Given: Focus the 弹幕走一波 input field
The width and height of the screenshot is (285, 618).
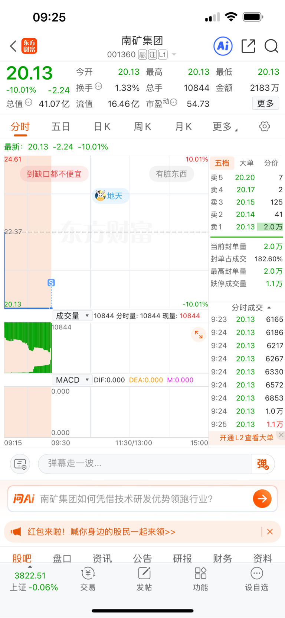Looking at the screenshot, I should pyautogui.click(x=145, y=464).
